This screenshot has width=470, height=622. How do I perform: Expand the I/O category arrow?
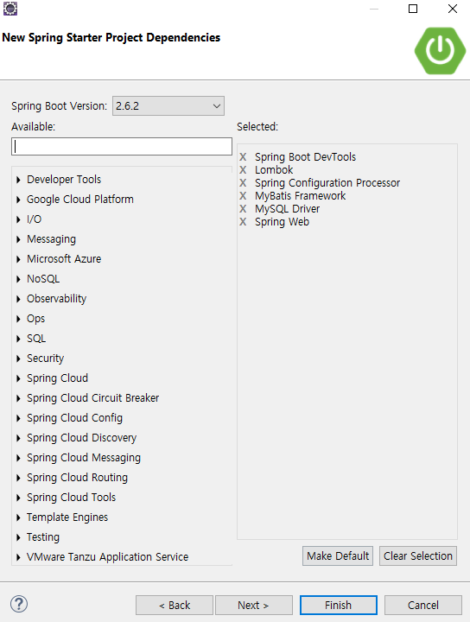(x=18, y=219)
